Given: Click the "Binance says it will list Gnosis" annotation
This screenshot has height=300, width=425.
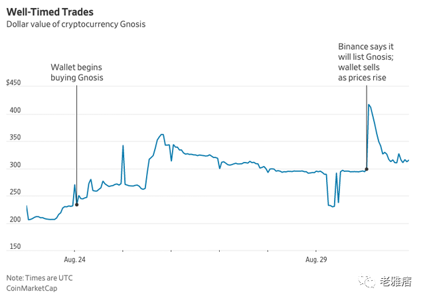Looking at the screenshot, I should click(366, 62).
